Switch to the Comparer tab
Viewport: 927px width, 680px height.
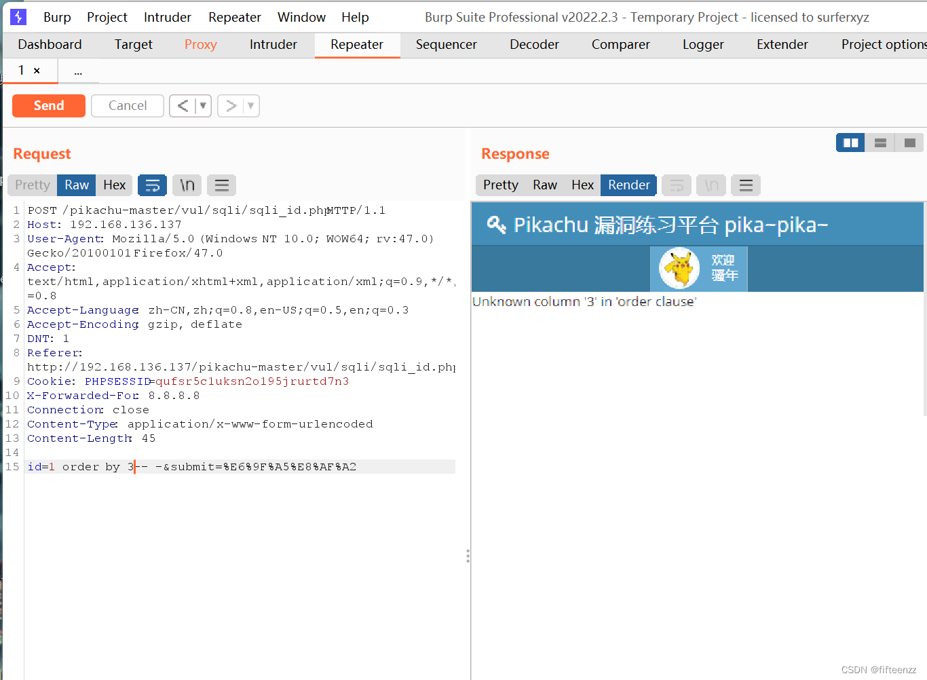point(621,44)
